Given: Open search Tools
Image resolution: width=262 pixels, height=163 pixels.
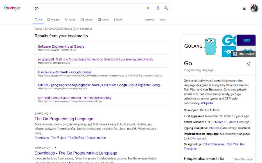Looking at the screenshot, I should [162, 19].
